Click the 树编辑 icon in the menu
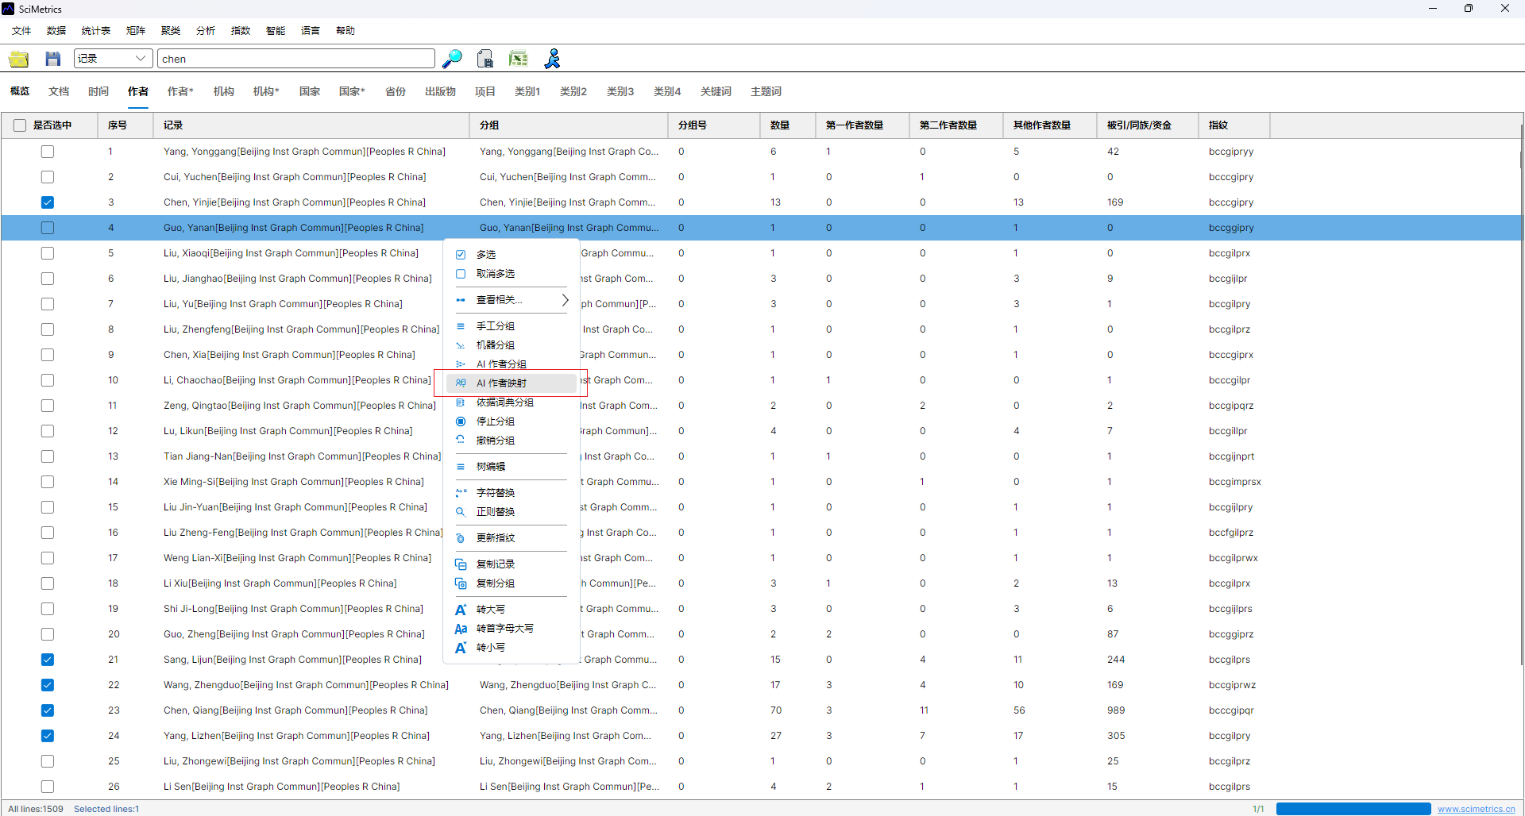Viewport: 1525px width, 816px height. [461, 467]
